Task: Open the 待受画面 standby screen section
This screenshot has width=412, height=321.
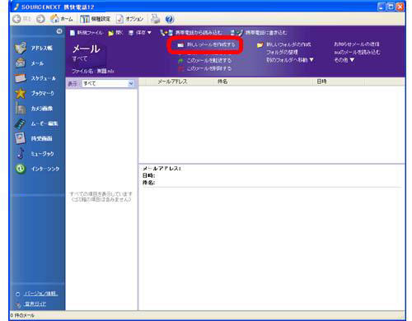Action: click(x=34, y=138)
